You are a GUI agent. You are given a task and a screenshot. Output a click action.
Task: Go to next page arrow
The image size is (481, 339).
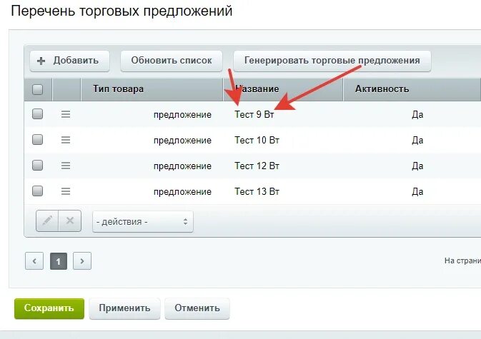pyautogui.click(x=82, y=261)
